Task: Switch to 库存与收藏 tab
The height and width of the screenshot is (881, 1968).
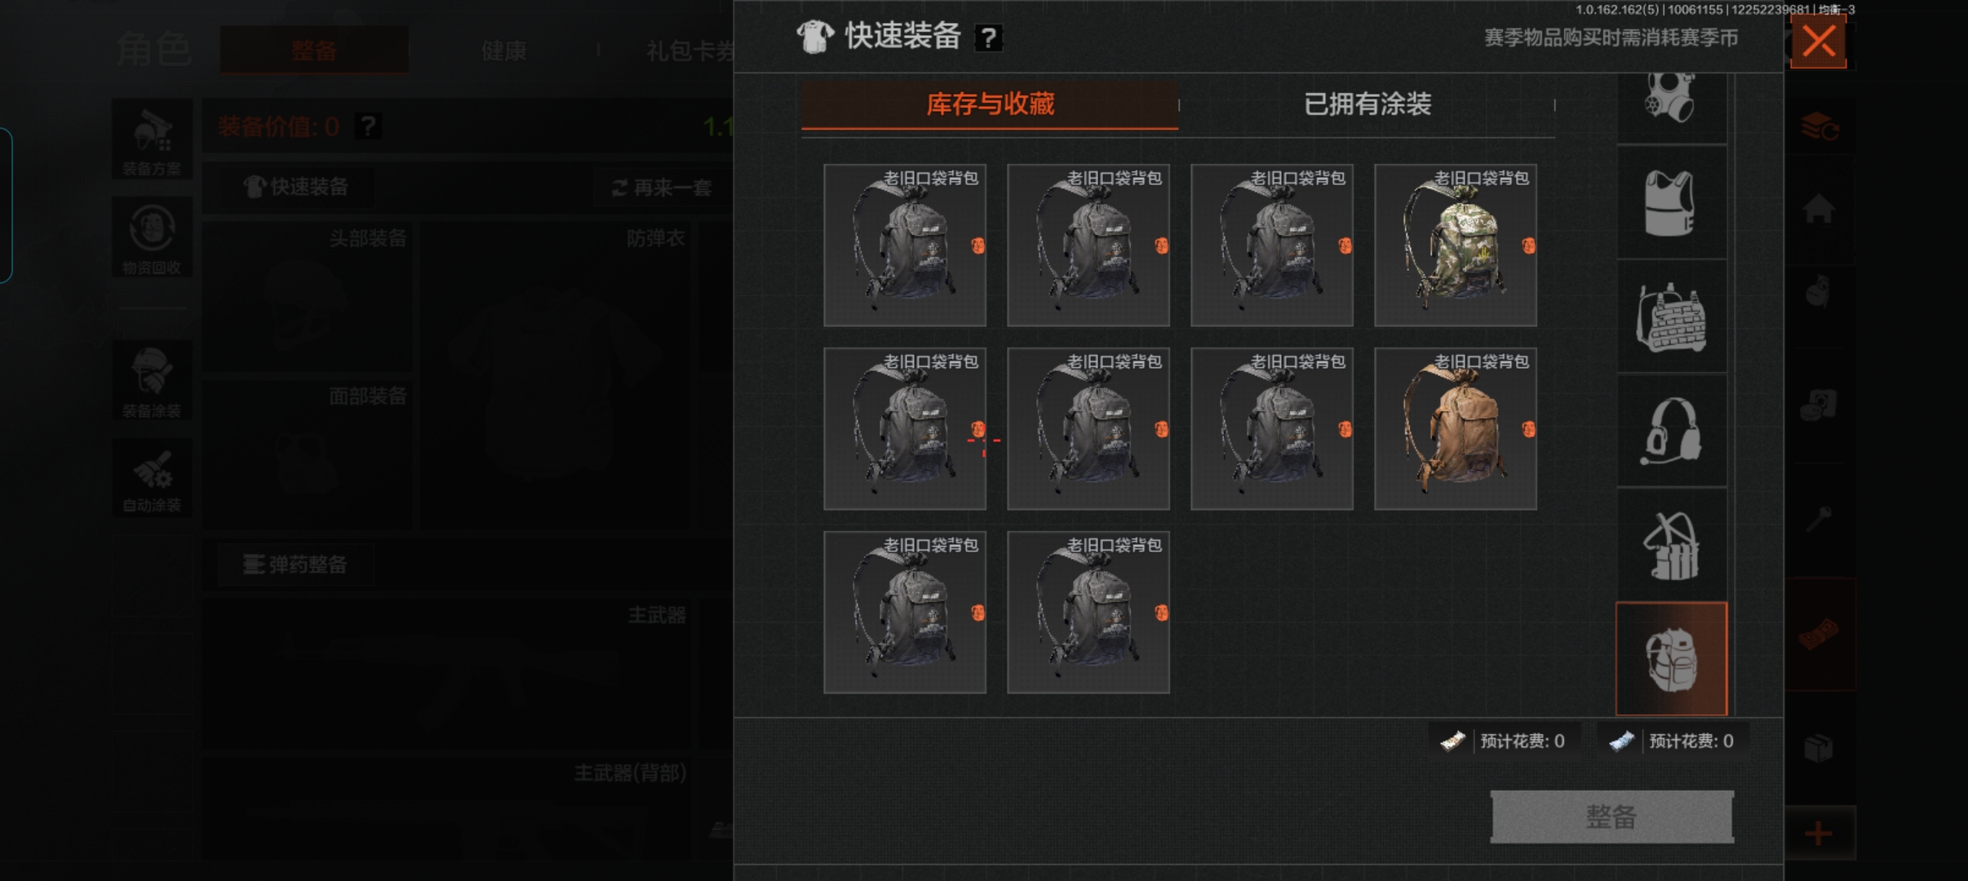Action: click(990, 104)
